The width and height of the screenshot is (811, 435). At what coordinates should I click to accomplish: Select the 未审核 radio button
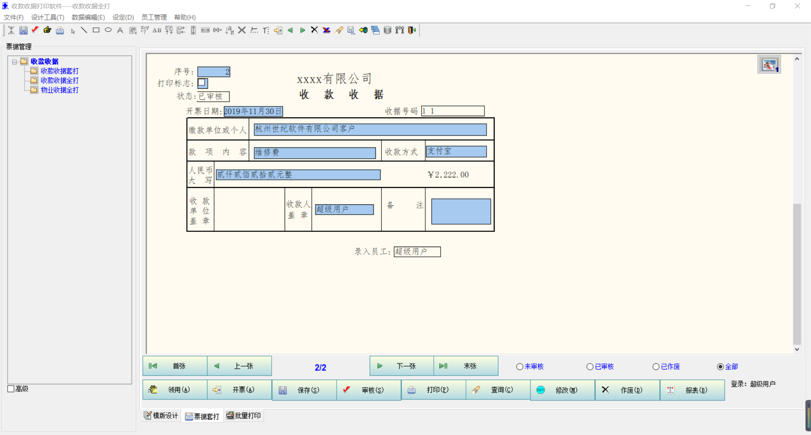(x=520, y=367)
